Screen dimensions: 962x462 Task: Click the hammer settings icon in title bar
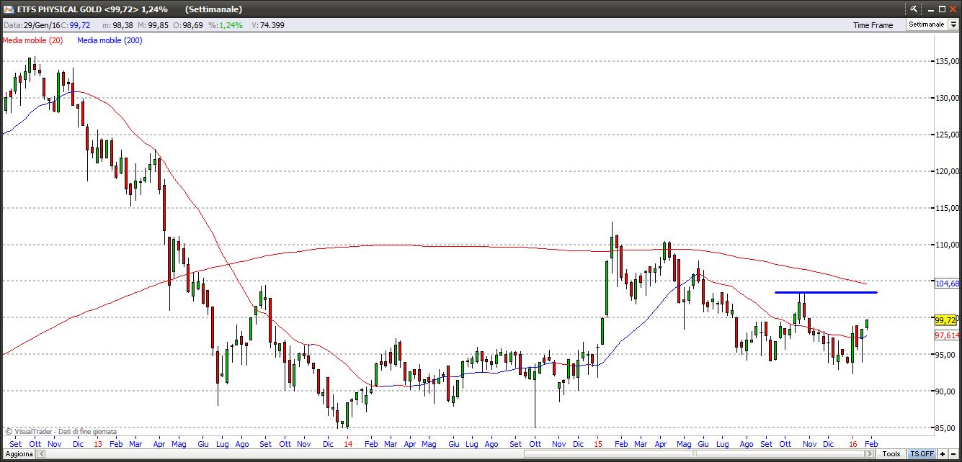(x=914, y=9)
